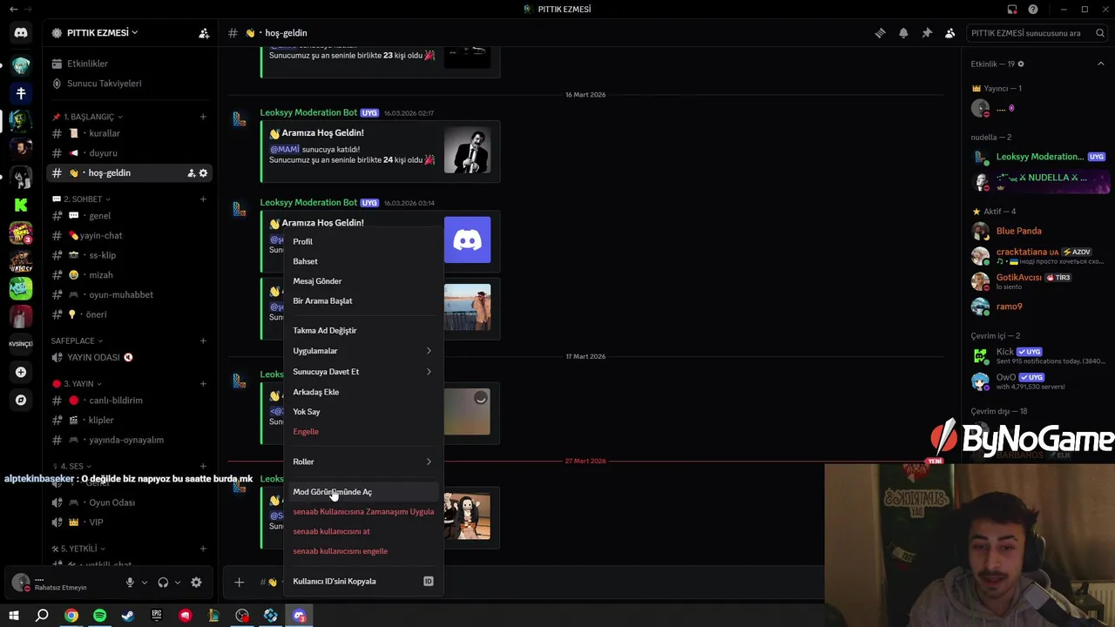Collapse Etkinlik section chevron in member list
This screenshot has width=1115, height=627.
pyautogui.click(x=1100, y=64)
